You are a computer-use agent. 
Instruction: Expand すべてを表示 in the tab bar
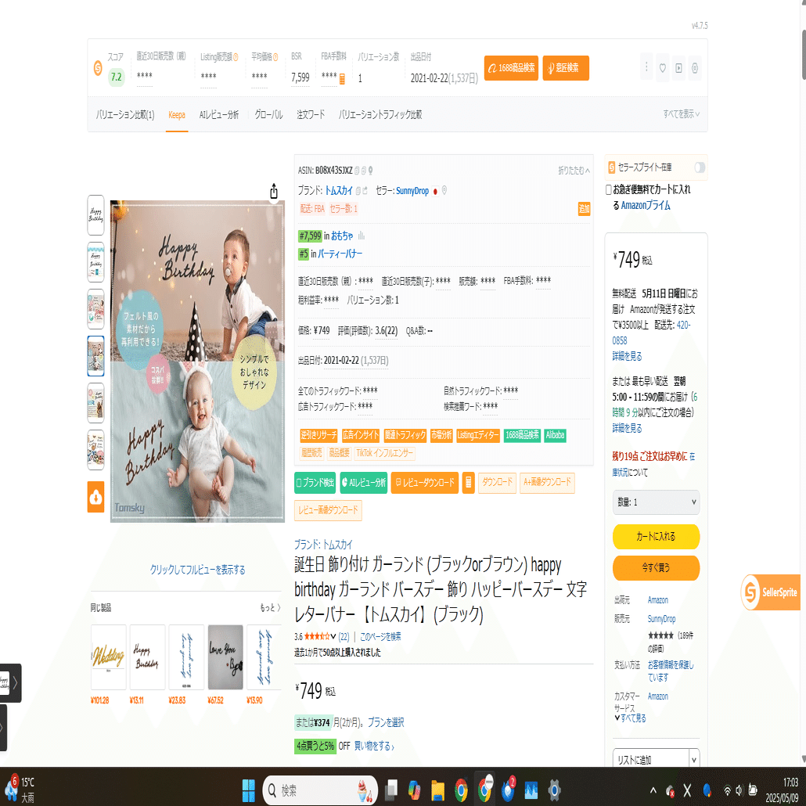click(x=681, y=114)
